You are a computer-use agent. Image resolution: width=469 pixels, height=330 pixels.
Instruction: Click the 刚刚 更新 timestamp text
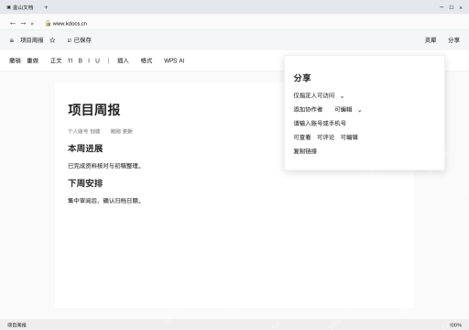tap(122, 131)
